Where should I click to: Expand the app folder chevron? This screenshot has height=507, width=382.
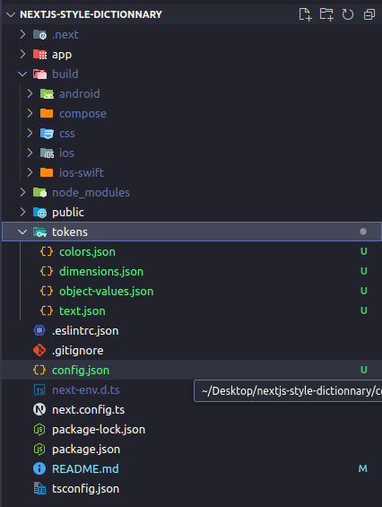point(22,54)
